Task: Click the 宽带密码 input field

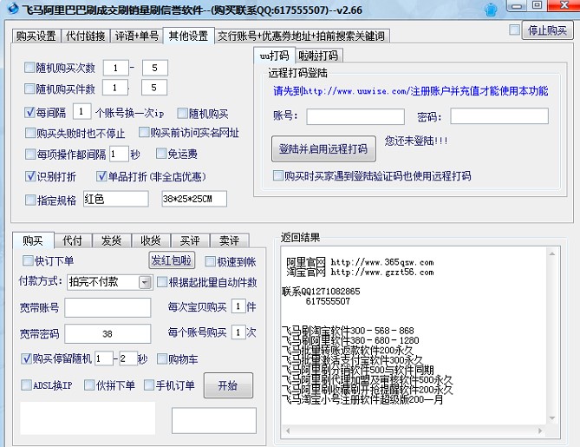Action: [108, 333]
